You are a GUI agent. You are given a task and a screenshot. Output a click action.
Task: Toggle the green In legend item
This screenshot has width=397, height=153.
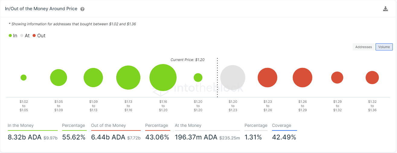[x=13, y=35]
